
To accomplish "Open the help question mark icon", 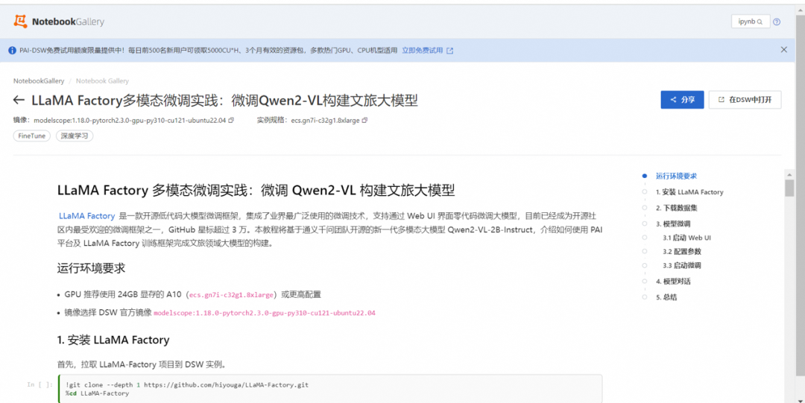I will pos(777,22).
